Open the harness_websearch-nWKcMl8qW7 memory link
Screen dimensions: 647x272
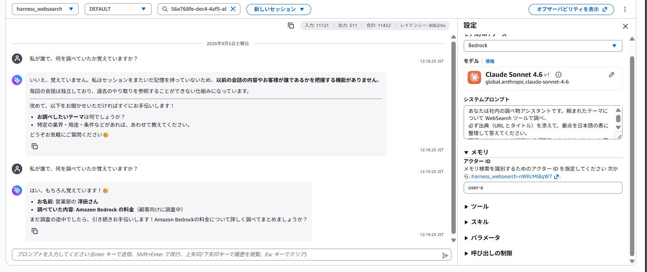(515, 177)
